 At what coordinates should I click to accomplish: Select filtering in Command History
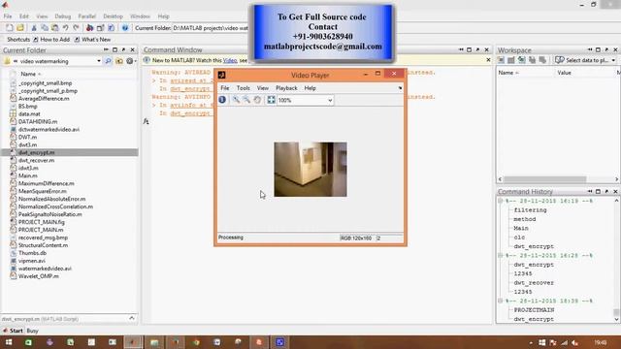pyautogui.click(x=530, y=210)
